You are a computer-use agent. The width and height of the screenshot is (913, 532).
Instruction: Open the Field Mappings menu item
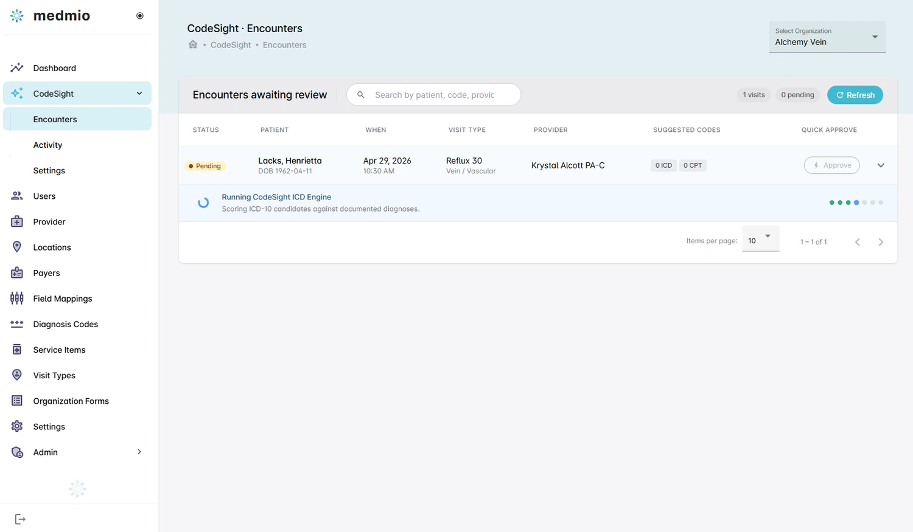(x=77, y=299)
